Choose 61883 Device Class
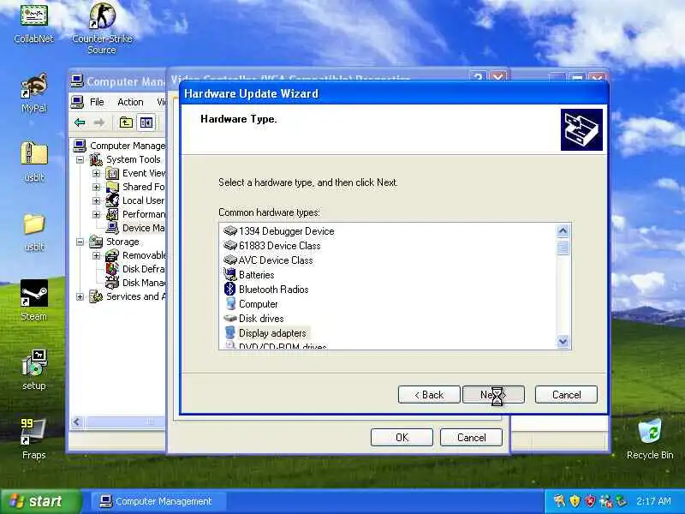The image size is (685, 514). pos(280,246)
